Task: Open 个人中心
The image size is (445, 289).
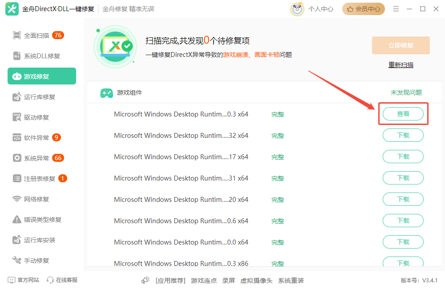Action: coord(321,9)
